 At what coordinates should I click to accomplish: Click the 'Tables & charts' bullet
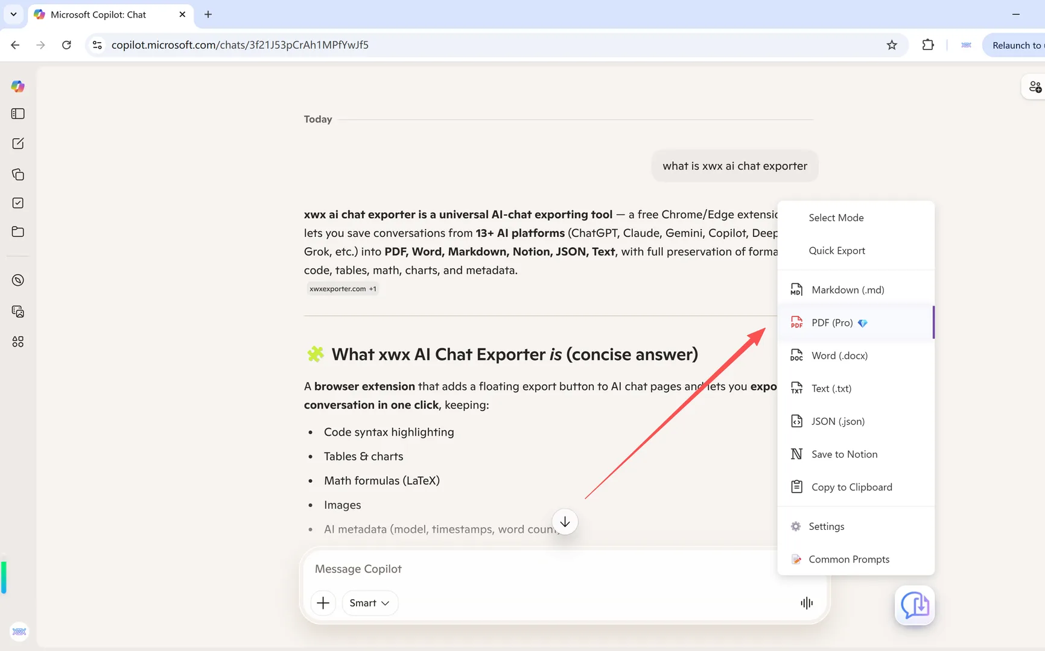click(x=364, y=456)
